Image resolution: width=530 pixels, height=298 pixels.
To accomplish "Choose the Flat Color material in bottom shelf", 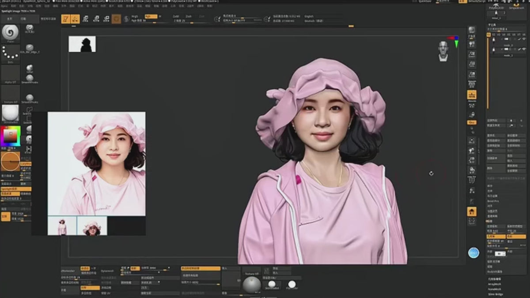I will point(291,285).
